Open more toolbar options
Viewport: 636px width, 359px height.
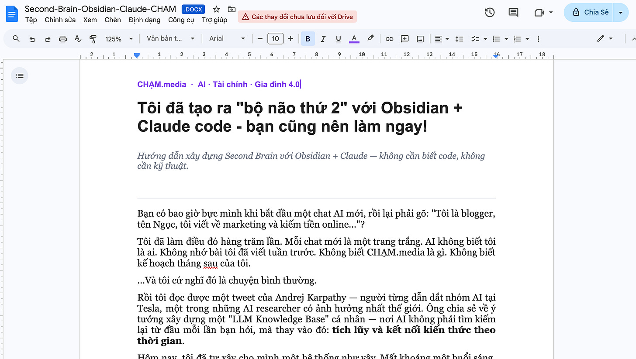coord(538,39)
